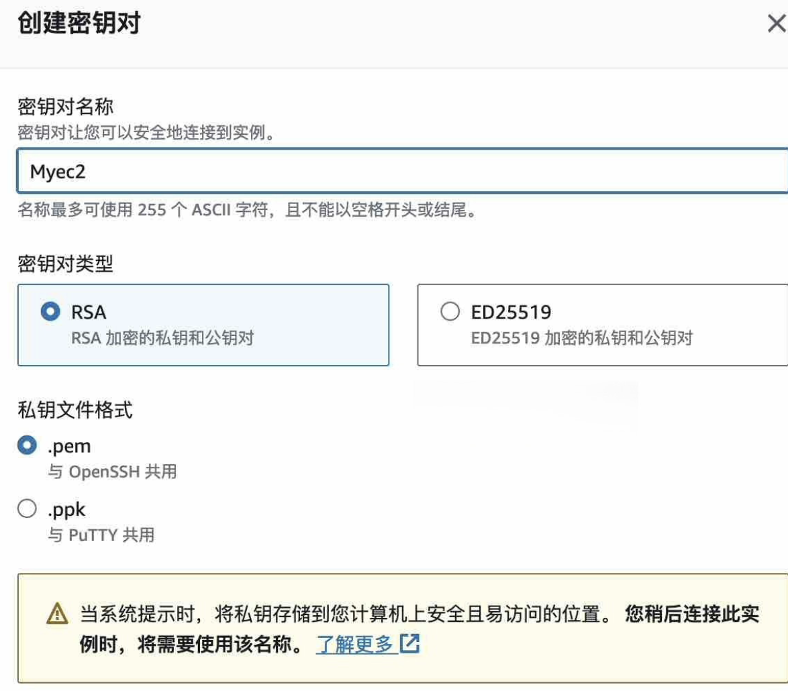Image resolution: width=788 pixels, height=691 pixels.
Task: Click the 密钥对名称 field label
Action: (66, 107)
